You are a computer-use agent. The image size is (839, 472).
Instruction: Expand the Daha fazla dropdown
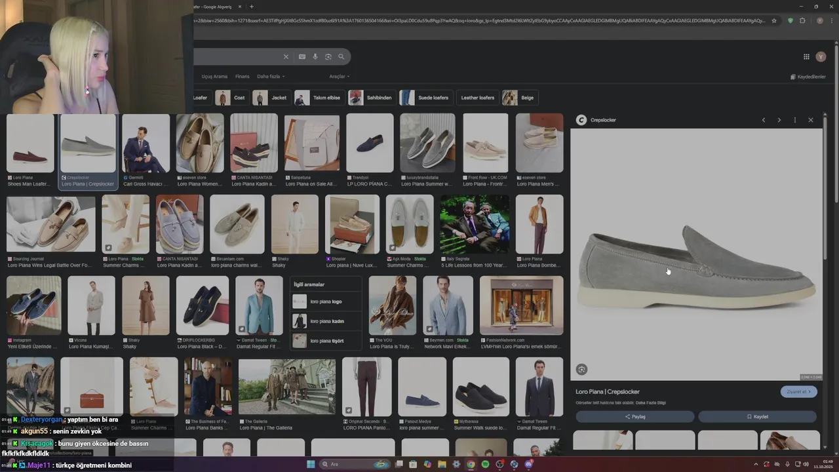coord(271,77)
